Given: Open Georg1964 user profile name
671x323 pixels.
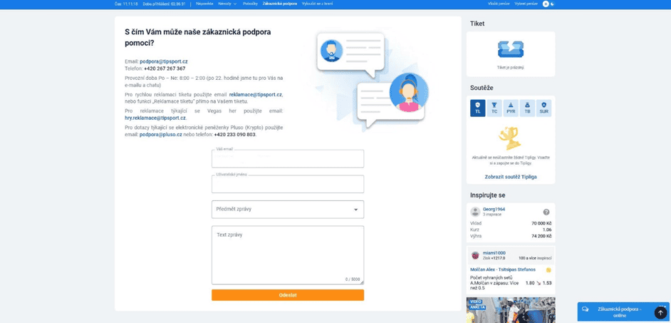Looking at the screenshot, I should (x=494, y=209).
